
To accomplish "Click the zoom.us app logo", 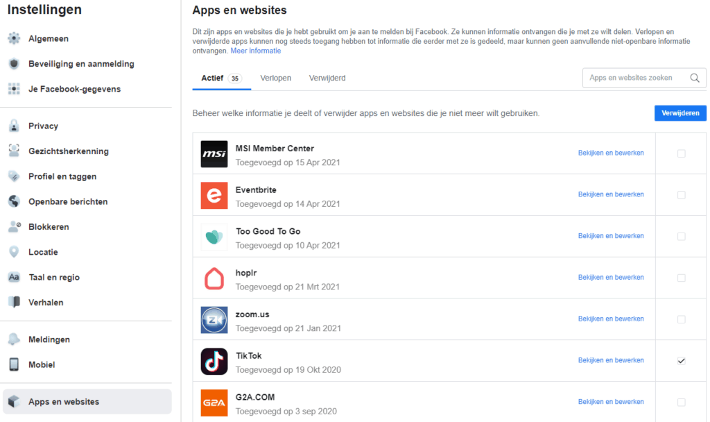I will point(214,319).
